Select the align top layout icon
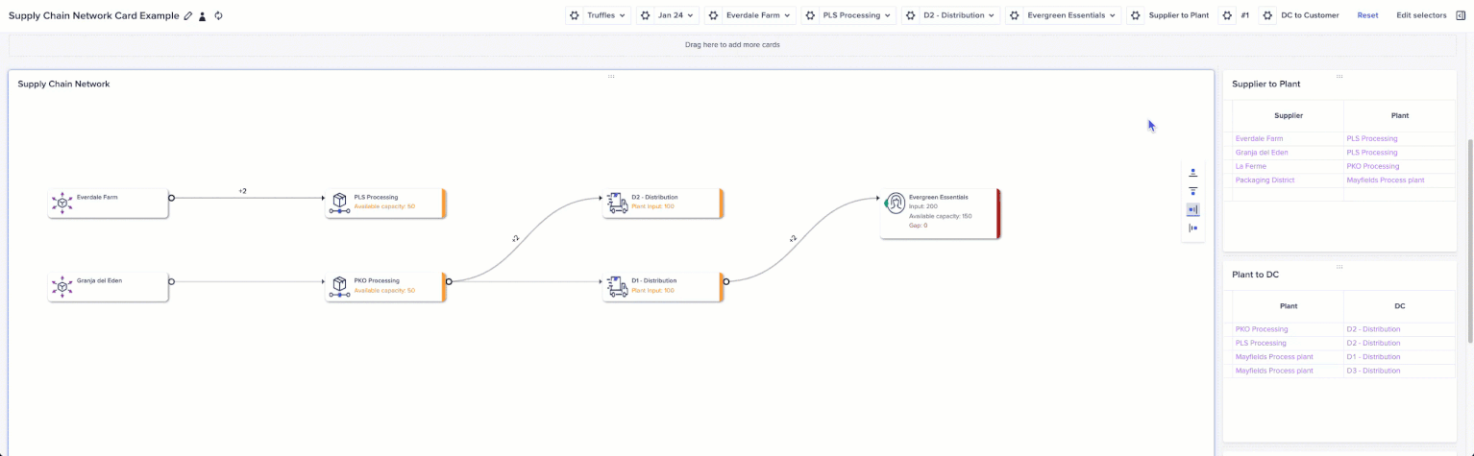The width and height of the screenshot is (1474, 456). [x=1193, y=191]
